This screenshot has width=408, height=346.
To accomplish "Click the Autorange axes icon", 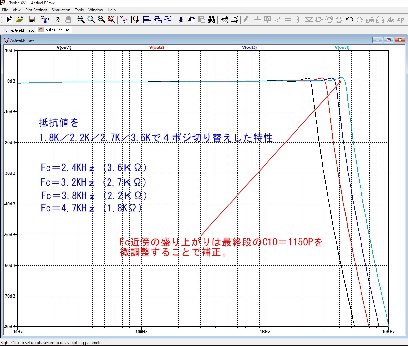I will coord(124,19).
